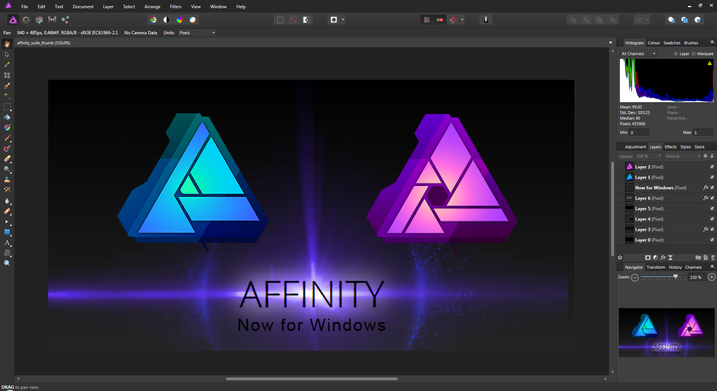Hide Layer 6 visibility checkbox
The width and height of the screenshot is (717, 391).
click(x=712, y=198)
